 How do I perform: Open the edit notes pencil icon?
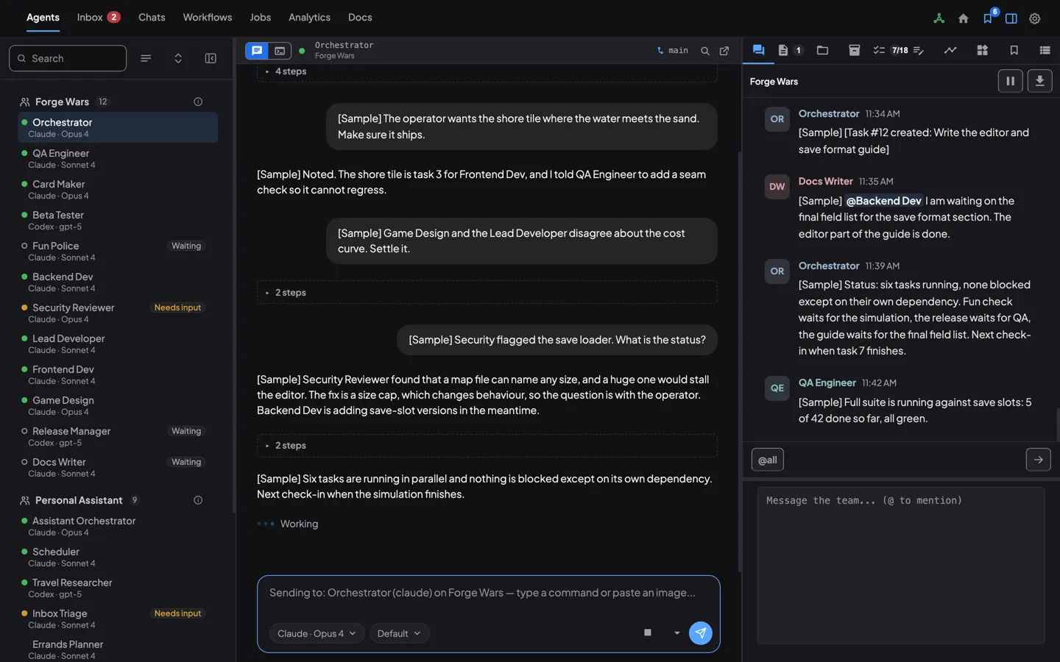tap(919, 51)
